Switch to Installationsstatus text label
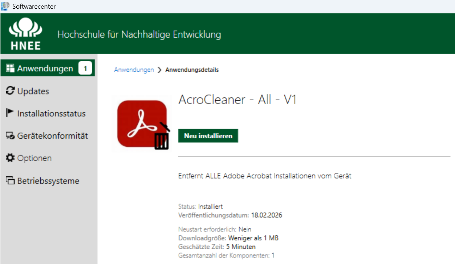 (x=51, y=114)
